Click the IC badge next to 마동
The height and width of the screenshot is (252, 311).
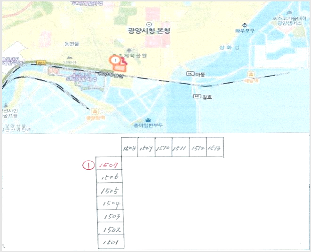click(x=190, y=74)
